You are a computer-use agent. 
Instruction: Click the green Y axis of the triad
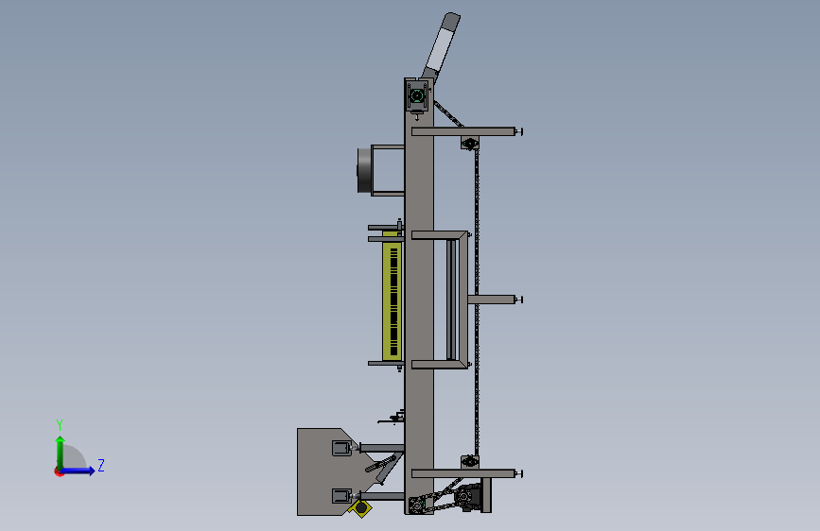[61, 453]
